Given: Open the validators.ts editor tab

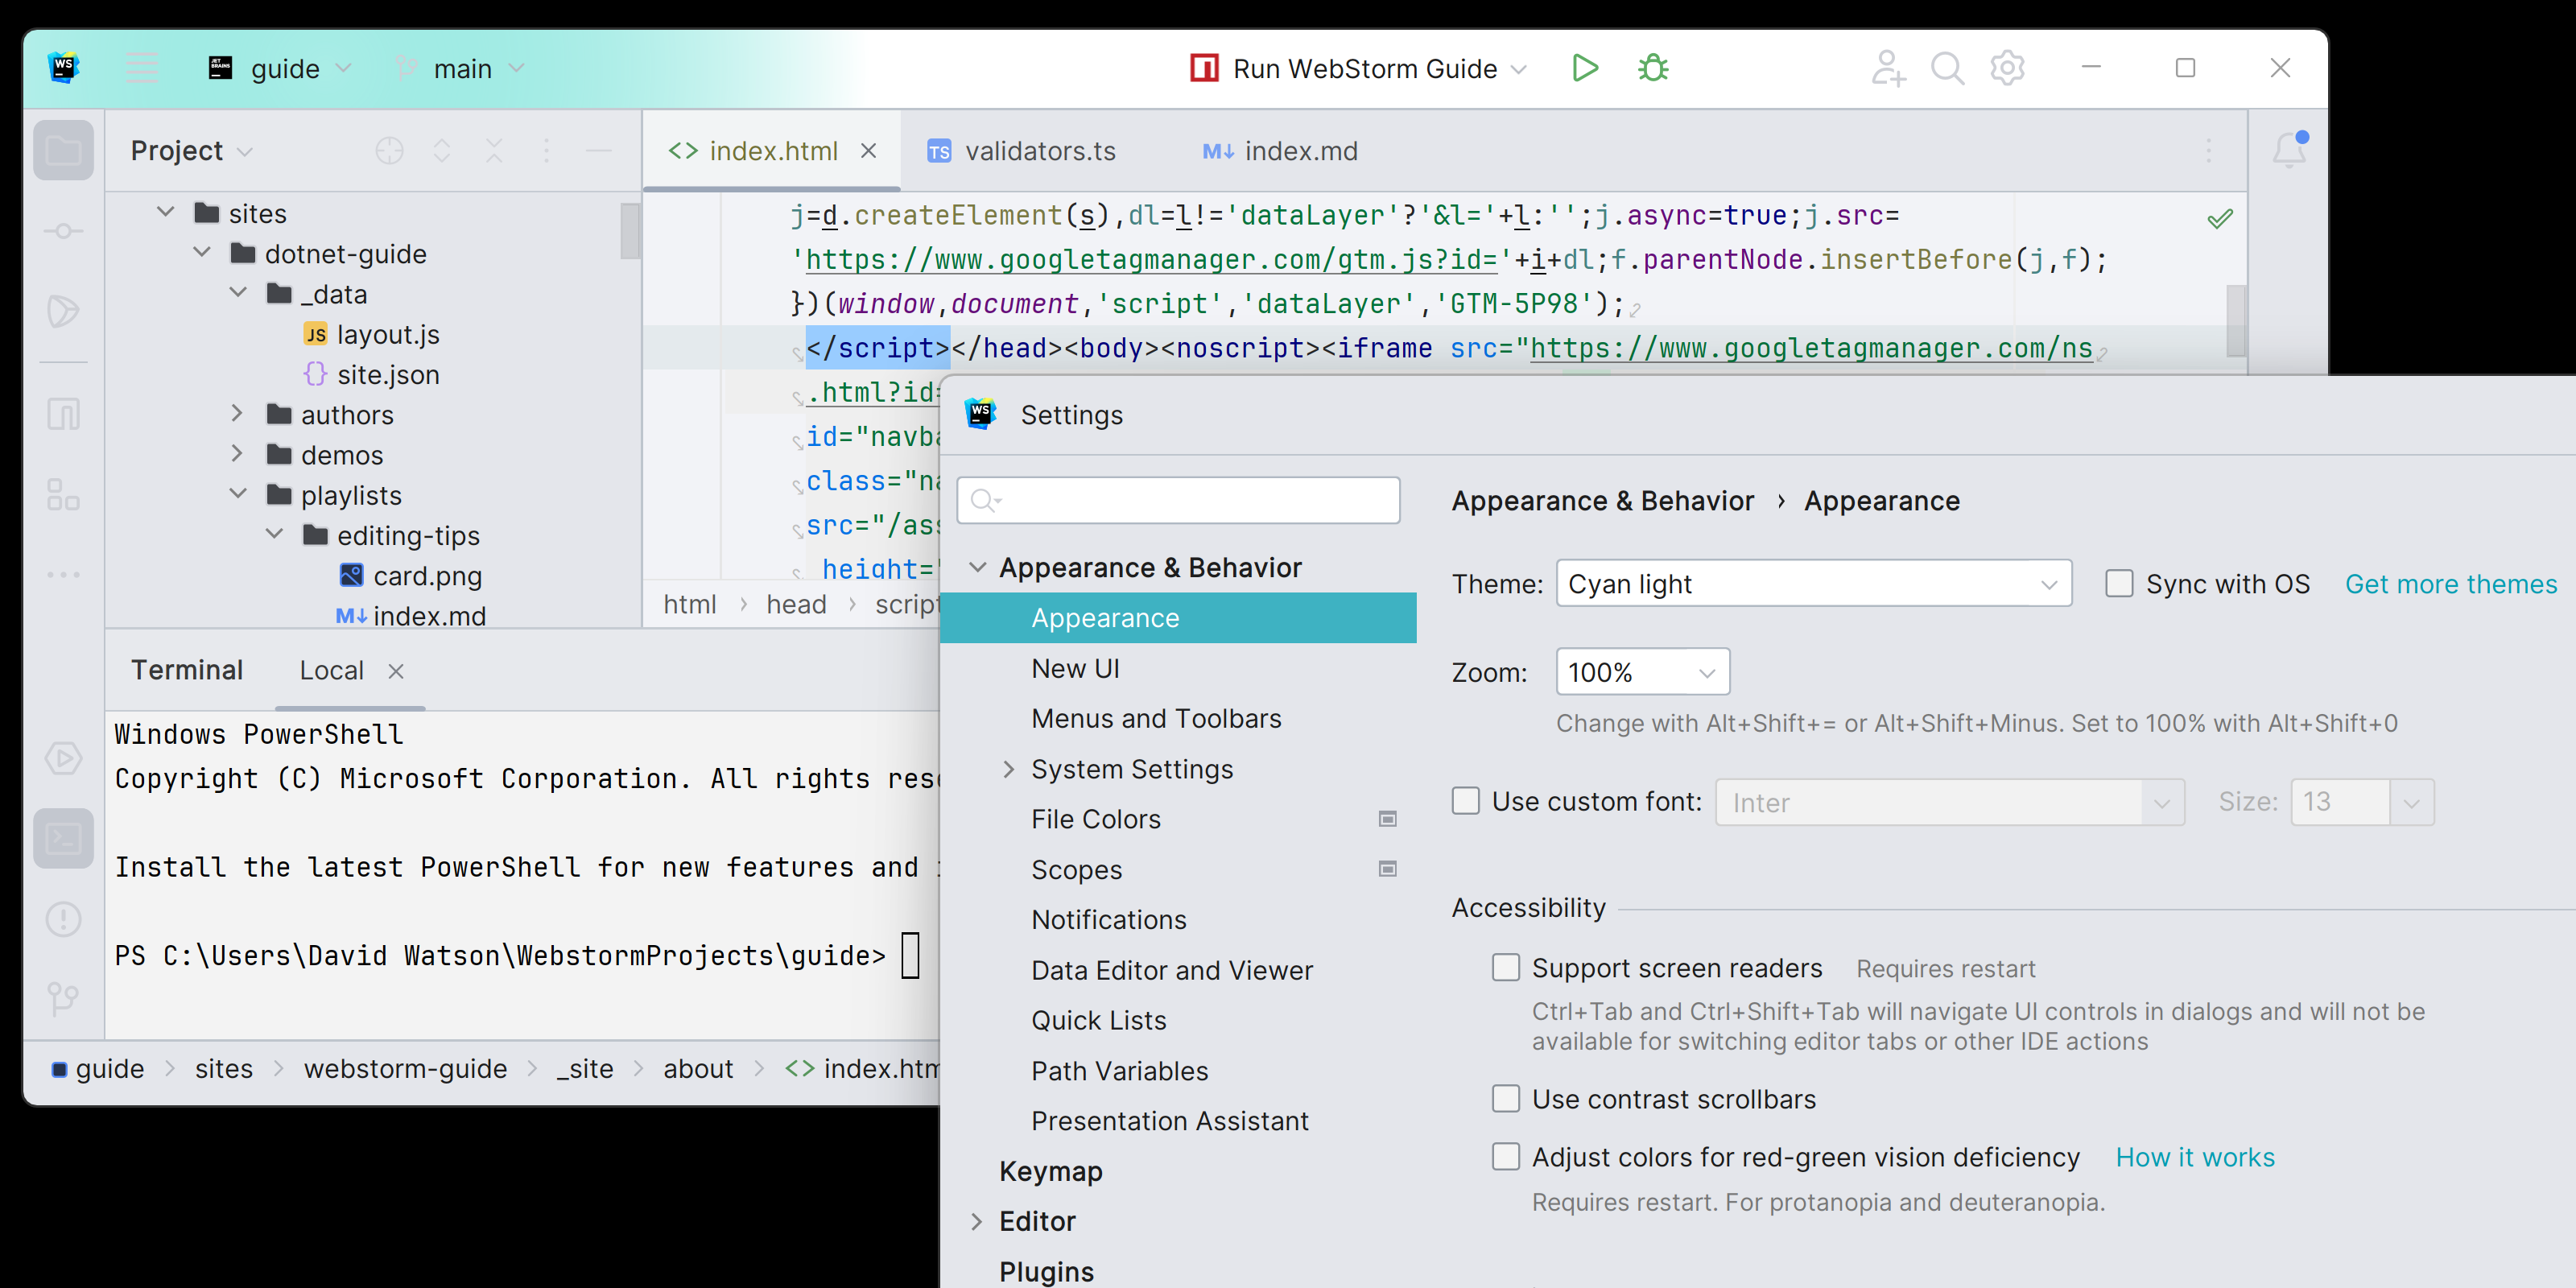Looking at the screenshot, I should coord(1042,150).
